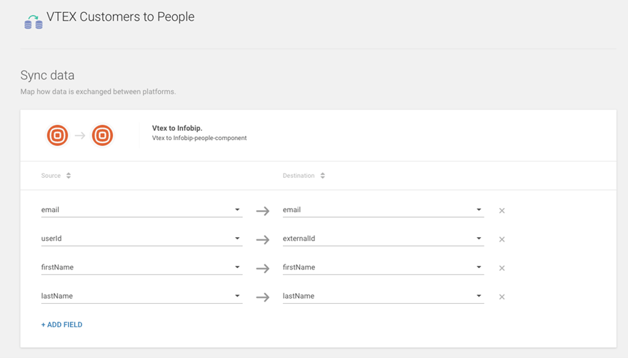The height and width of the screenshot is (358, 628).
Task: Expand the destination lastName dropdown
Action: (x=479, y=296)
